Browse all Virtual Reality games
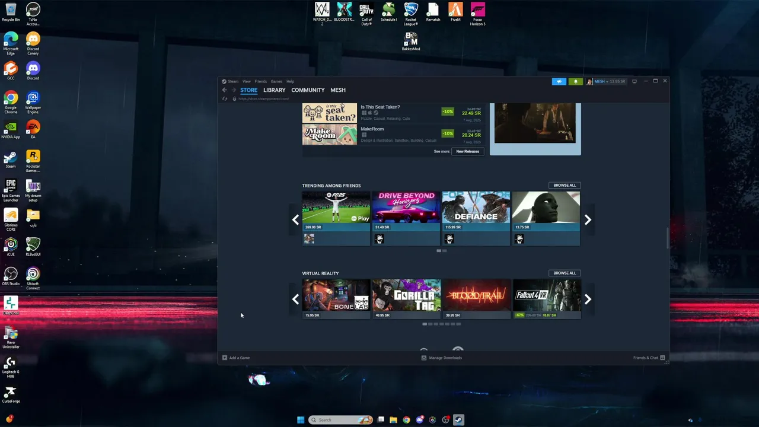759x427 pixels. tap(565, 273)
